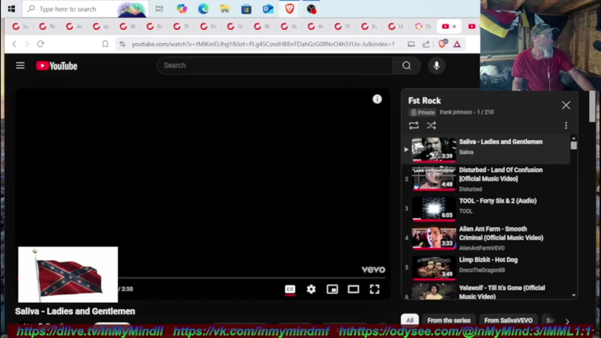Open the Saliva playlist thumbnail
601x338 pixels.
coord(434,150)
